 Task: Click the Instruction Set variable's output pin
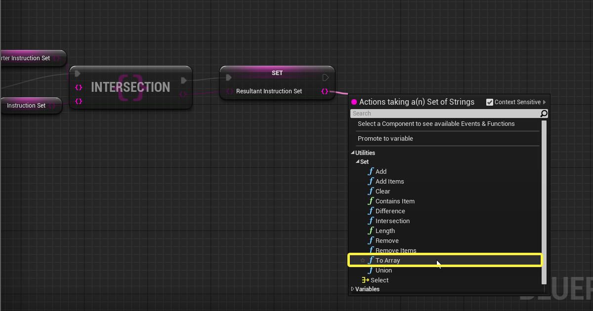coord(52,106)
